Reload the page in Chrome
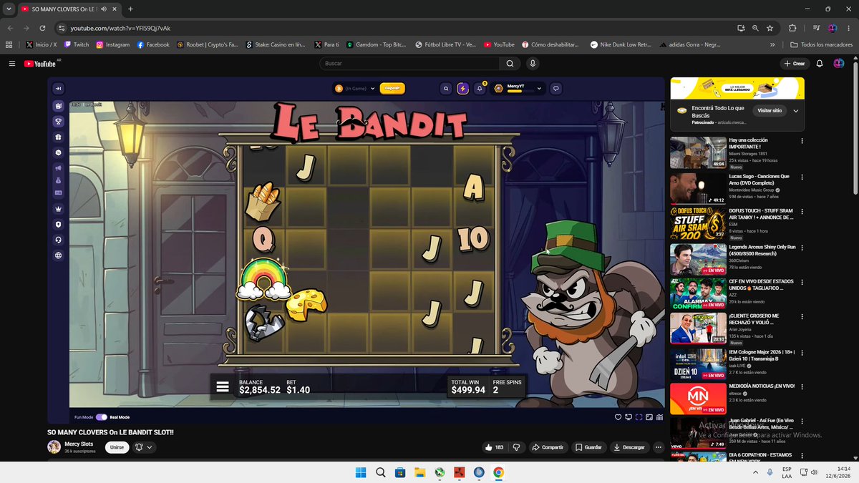This screenshot has width=859, height=483. 43,28
